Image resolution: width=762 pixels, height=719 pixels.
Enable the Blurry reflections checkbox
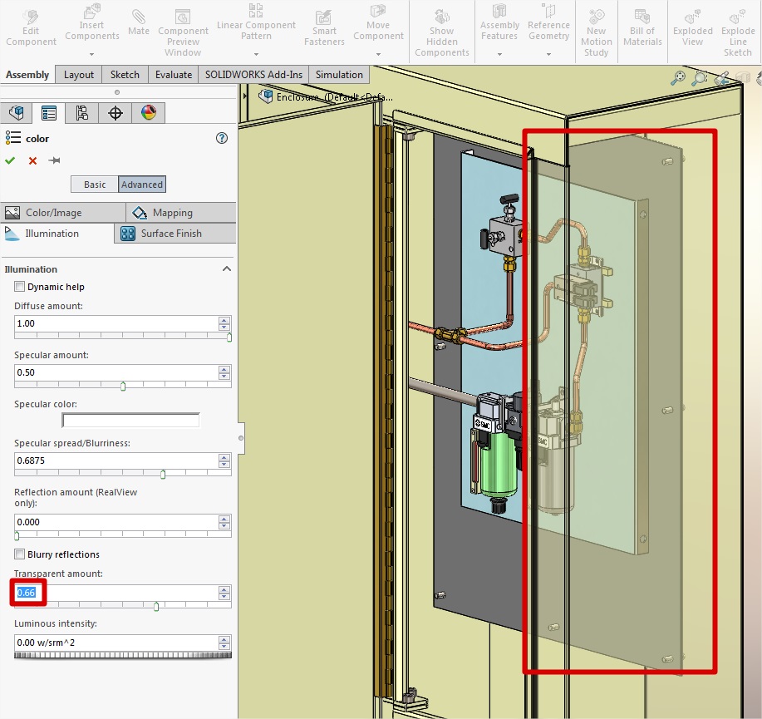pos(19,554)
